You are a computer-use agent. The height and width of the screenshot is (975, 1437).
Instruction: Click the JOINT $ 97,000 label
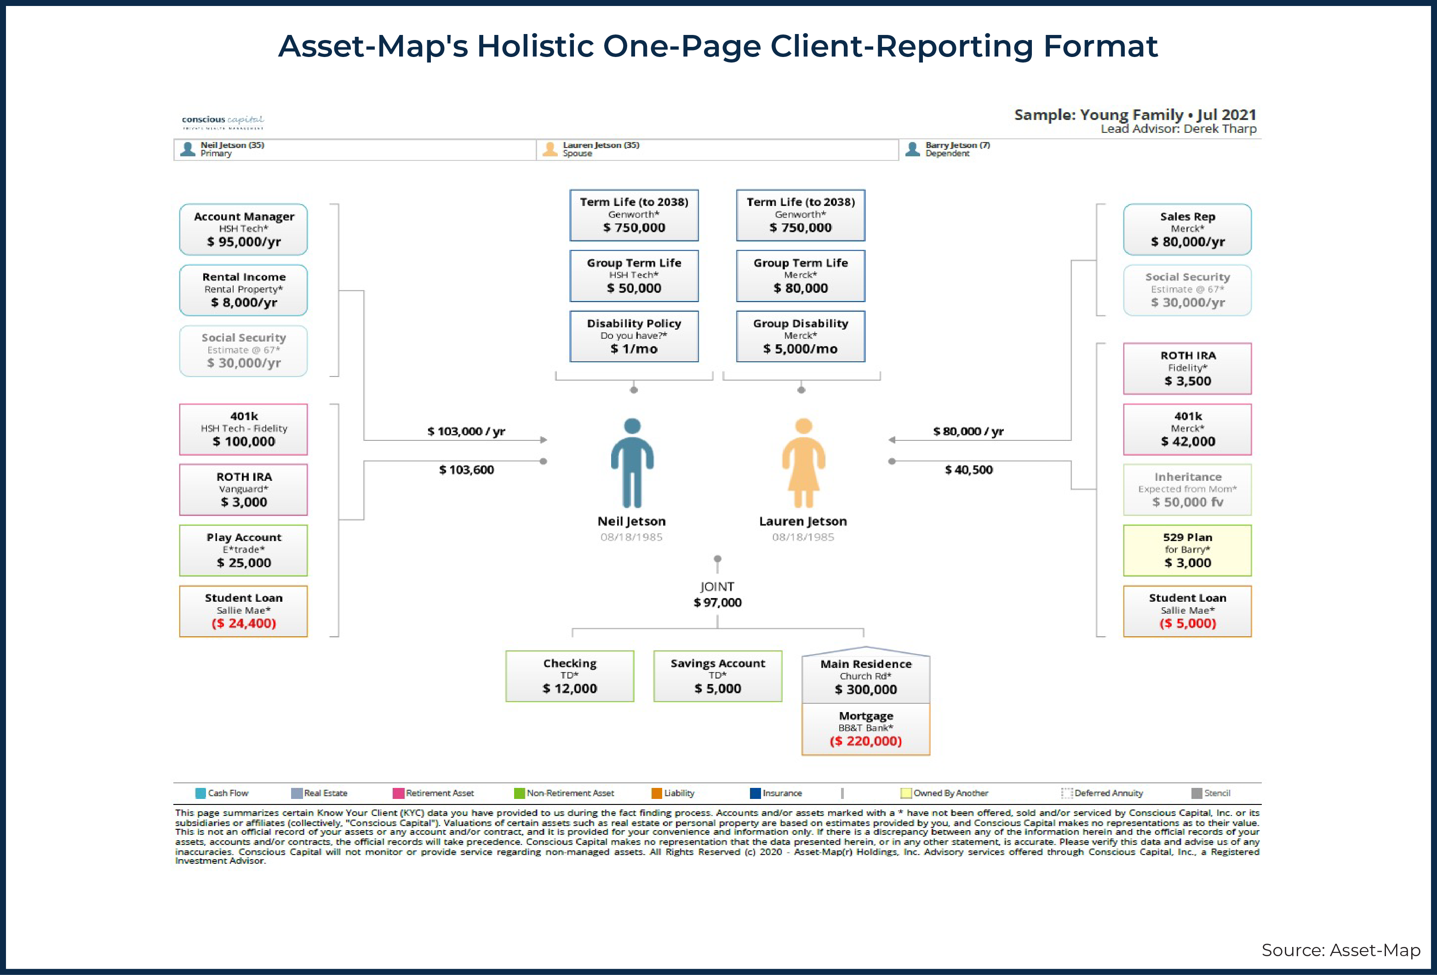click(x=717, y=594)
